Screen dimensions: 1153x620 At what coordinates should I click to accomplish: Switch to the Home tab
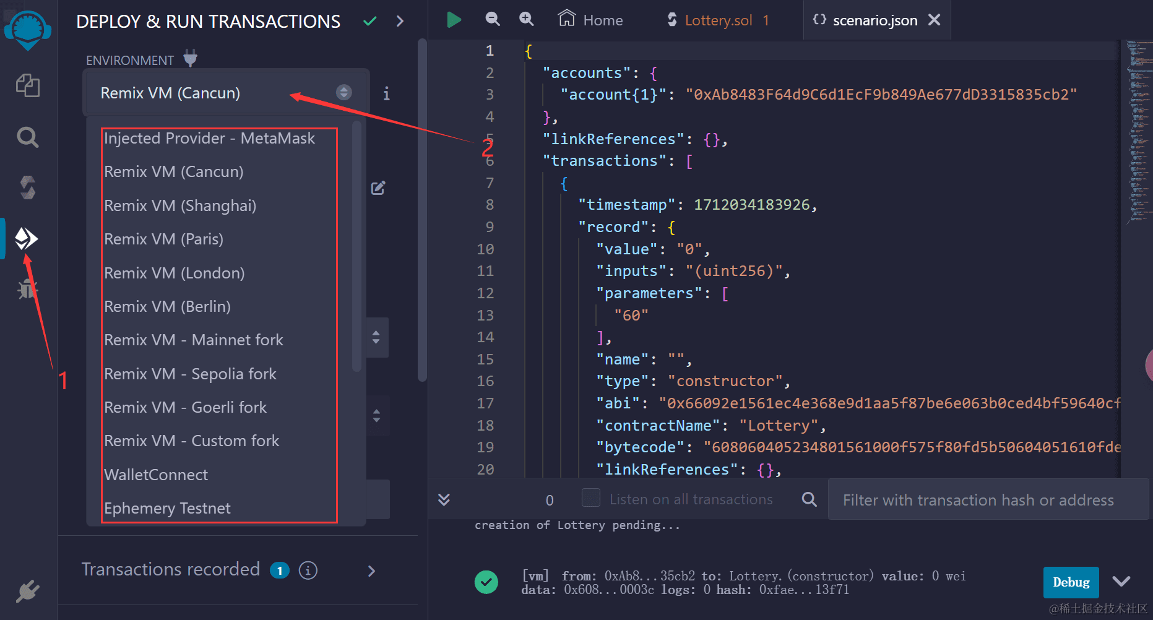click(590, 20)
